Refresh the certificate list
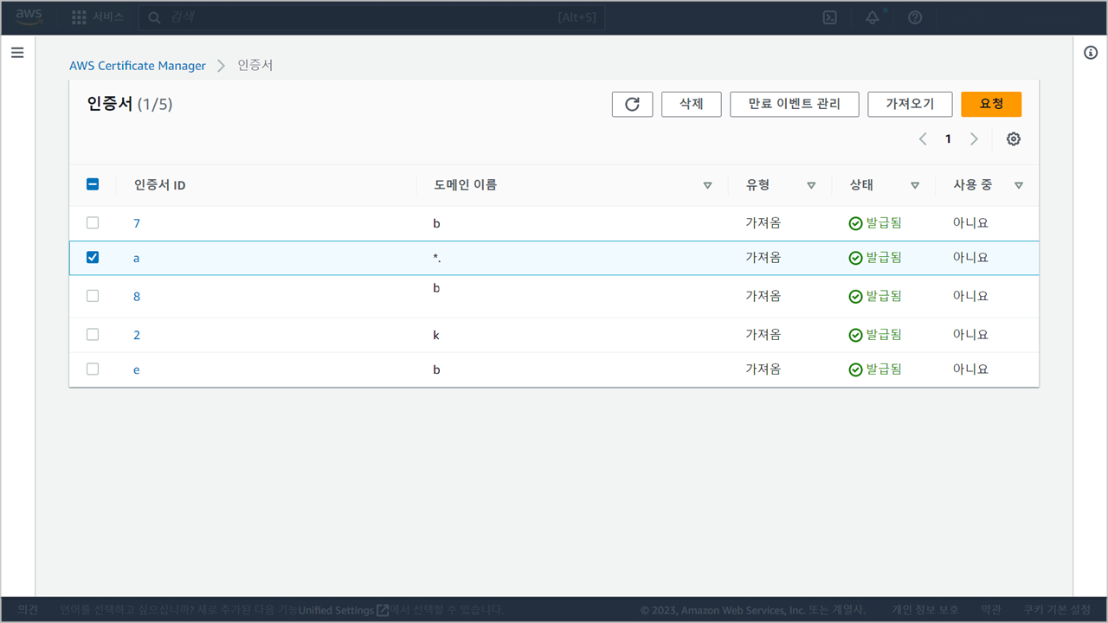Viewport: 1108px width, 623px height. 632,104
